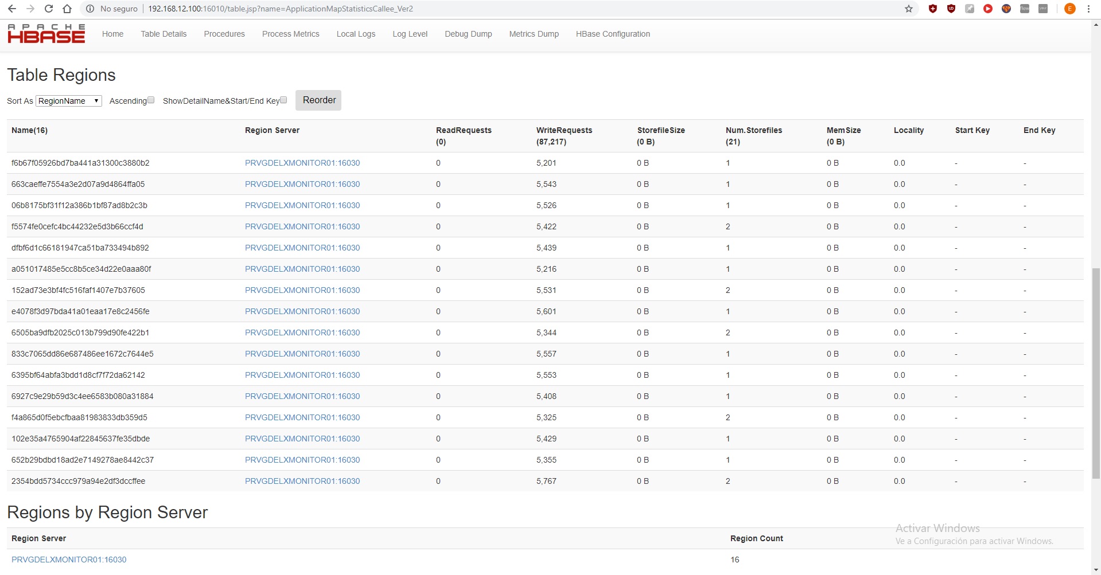Open the Chrome three-dot menu

(x=1088, y=9)
